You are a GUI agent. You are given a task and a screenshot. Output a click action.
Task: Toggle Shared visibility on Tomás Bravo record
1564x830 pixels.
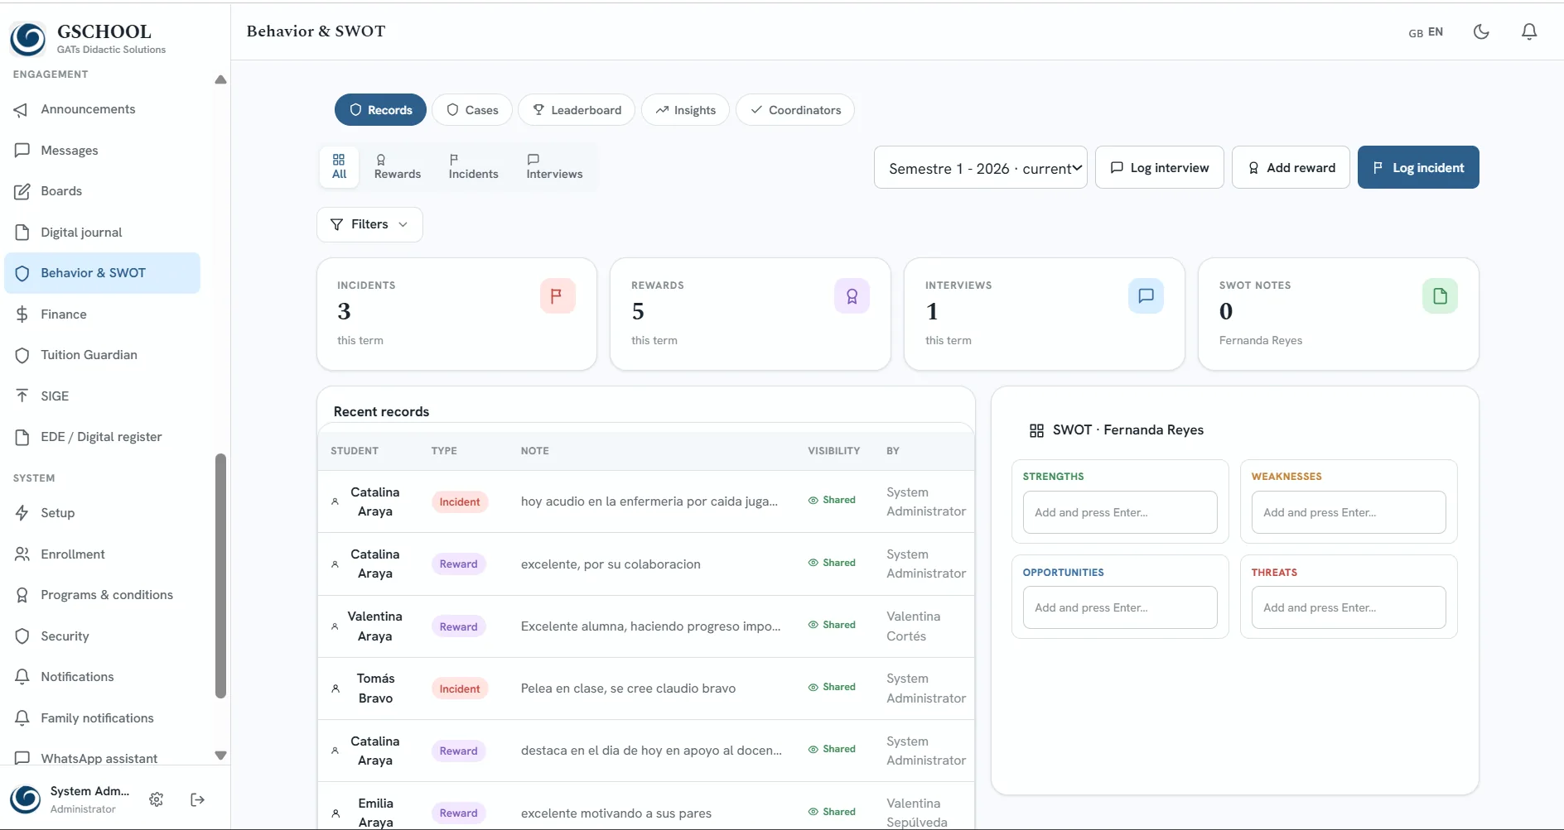tap(832, 688)
